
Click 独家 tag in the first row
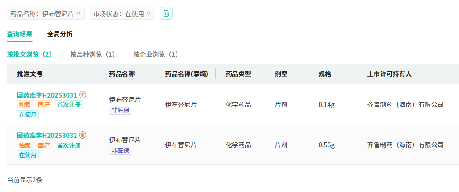[x=25, y=105]
